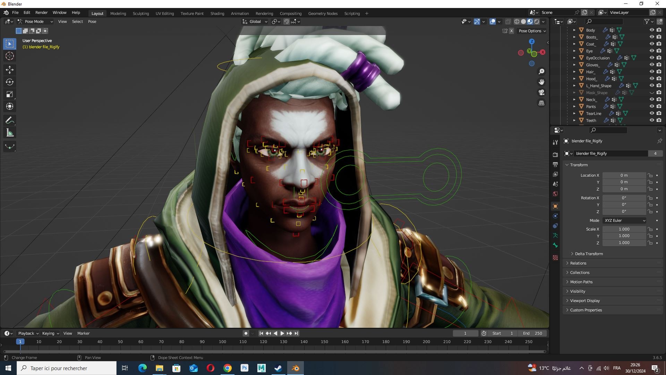Open the Object Constraints properties tab

(x=555, y=226)
